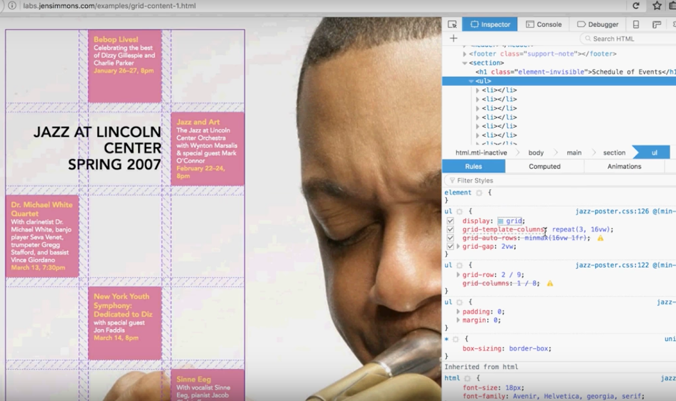Select the h1 element-invisible node
This screenshot has height=401, width=676.
[x=575, y=72]
